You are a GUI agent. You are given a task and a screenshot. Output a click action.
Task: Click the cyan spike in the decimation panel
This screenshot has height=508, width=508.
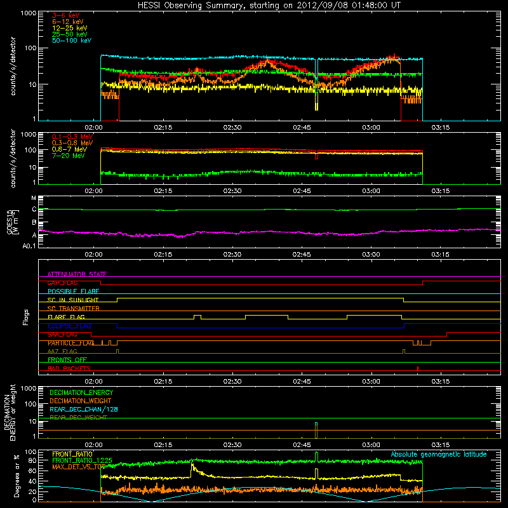click(316, 424)
